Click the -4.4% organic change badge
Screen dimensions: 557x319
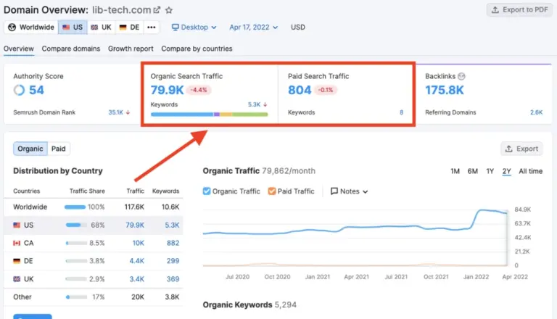[x=199, y=90]
